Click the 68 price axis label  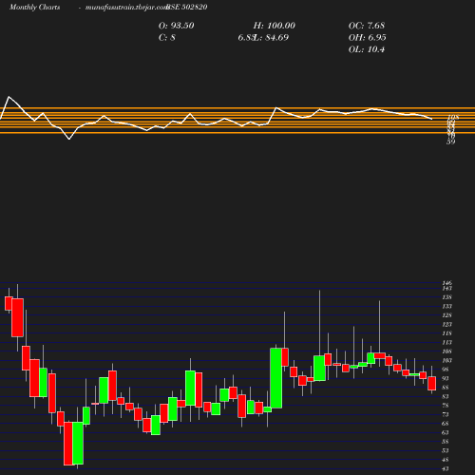pyautogui.click(x=446, y=424)
